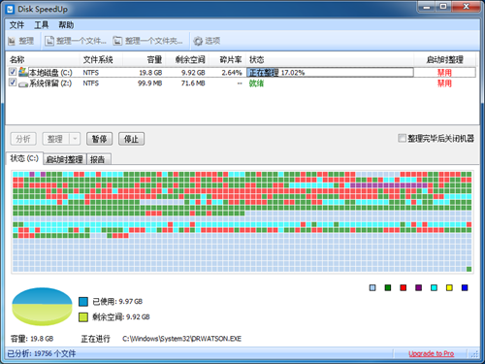Sort by the 名称 column header
The width and height of the screenshot is (485, 364).
click(43, 60)
